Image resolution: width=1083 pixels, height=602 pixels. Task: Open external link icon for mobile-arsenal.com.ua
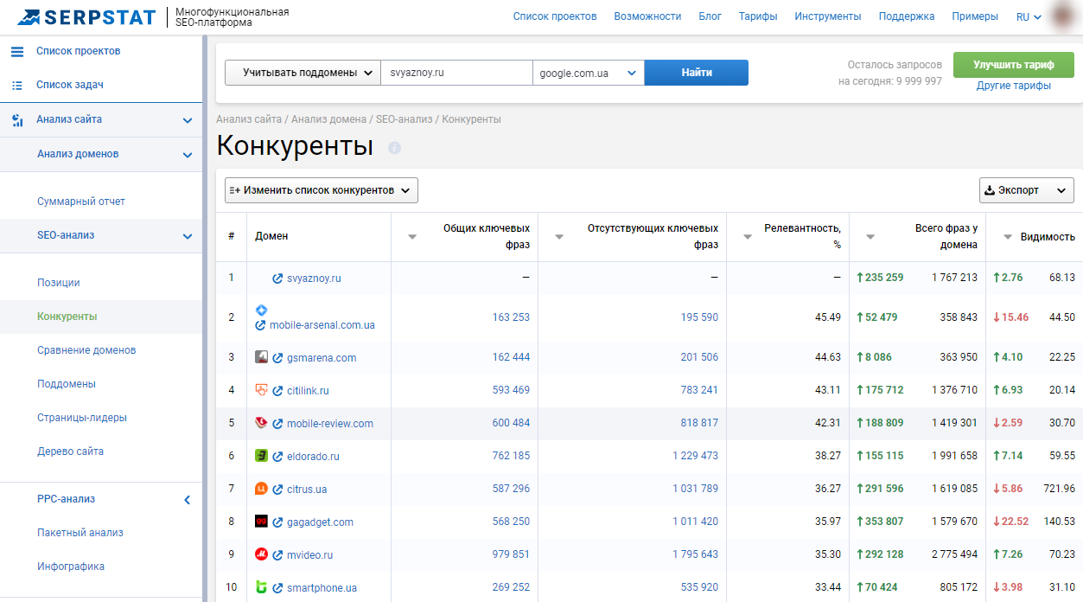pyautogui.click(x=260, y=325)
